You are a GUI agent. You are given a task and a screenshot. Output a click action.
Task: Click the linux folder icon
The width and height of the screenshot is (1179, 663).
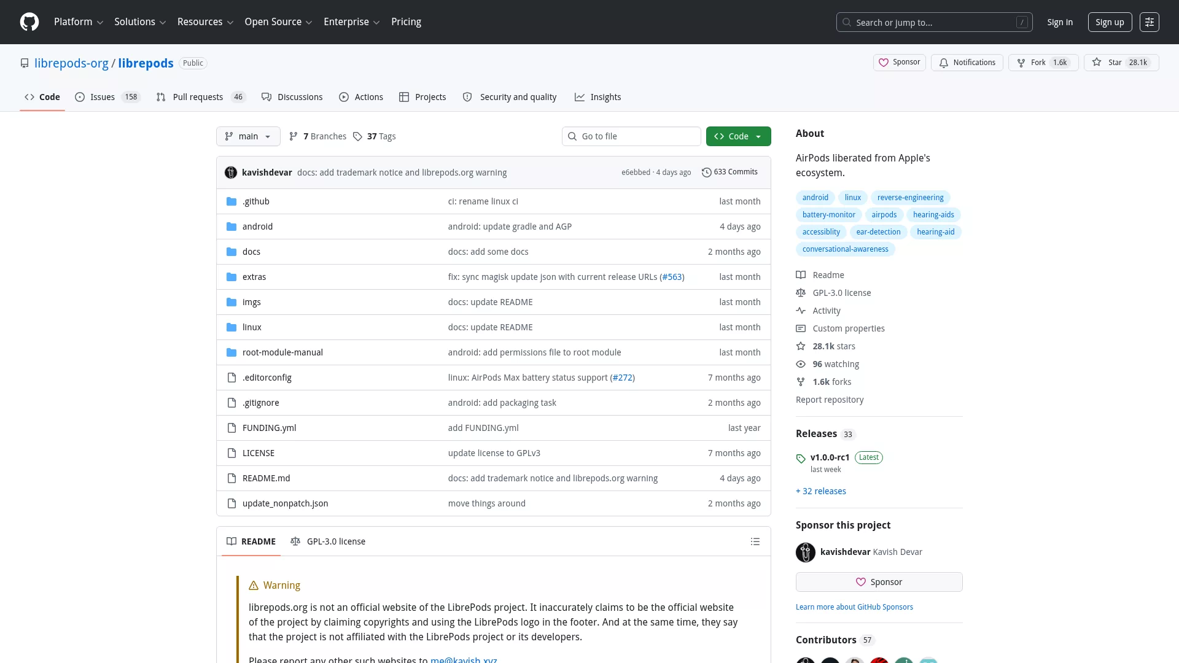pos(232,327)
